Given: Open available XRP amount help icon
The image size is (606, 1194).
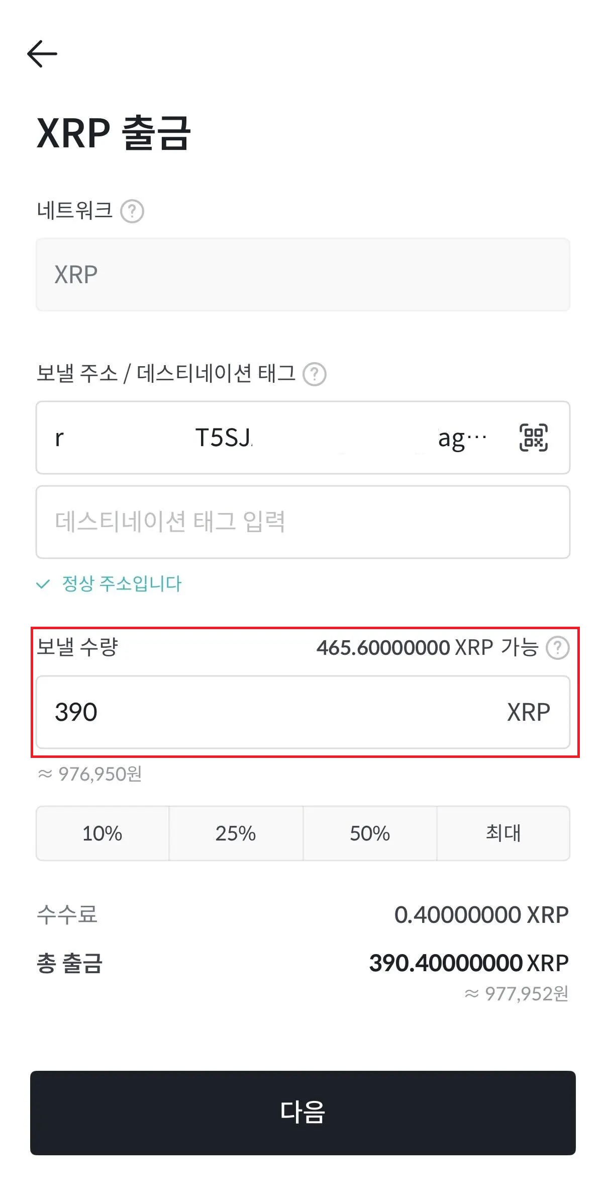Looking at the screenshot, I should point(558,648).
